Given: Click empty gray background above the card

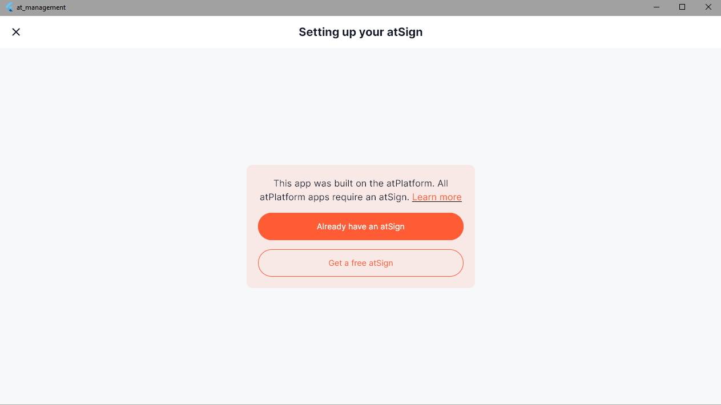Looking at the screenshot, I should (x=360, y=108).
